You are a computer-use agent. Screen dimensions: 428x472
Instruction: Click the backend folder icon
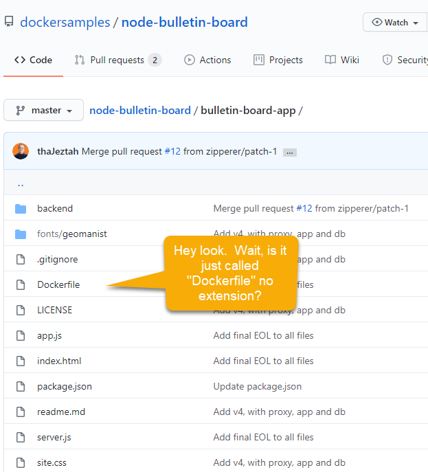[21, 209]
